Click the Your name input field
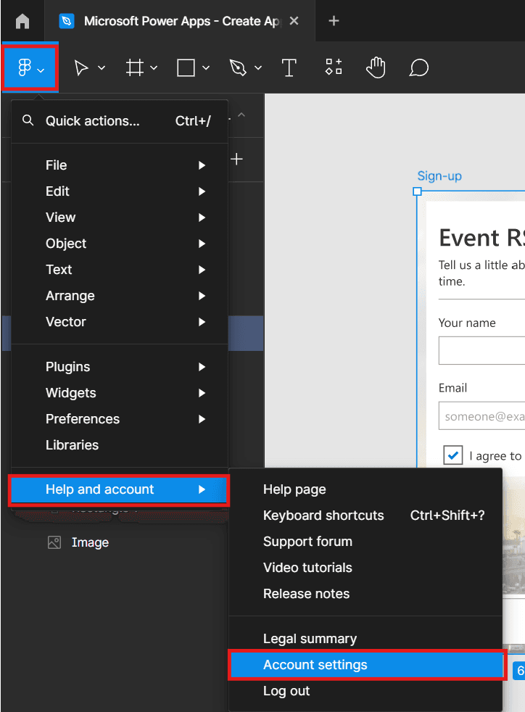Viewport: 525px width, 712px height. coord(481,351)
